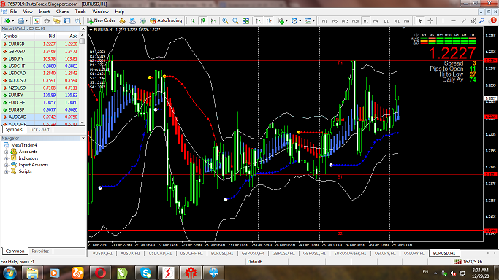Close the Navigator panel
The height and width of the screenshot is (280, 499).
click(x=83, y=139)
